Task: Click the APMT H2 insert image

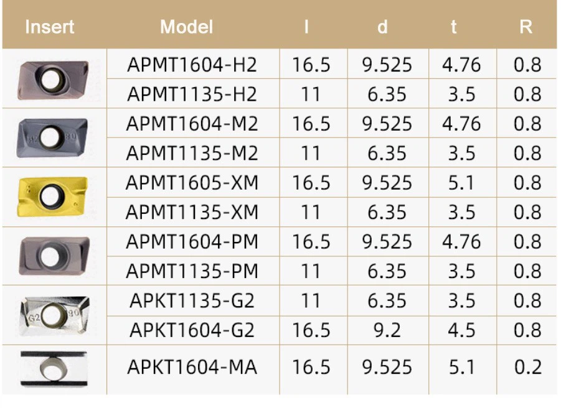Action: (x=53, y=80)
